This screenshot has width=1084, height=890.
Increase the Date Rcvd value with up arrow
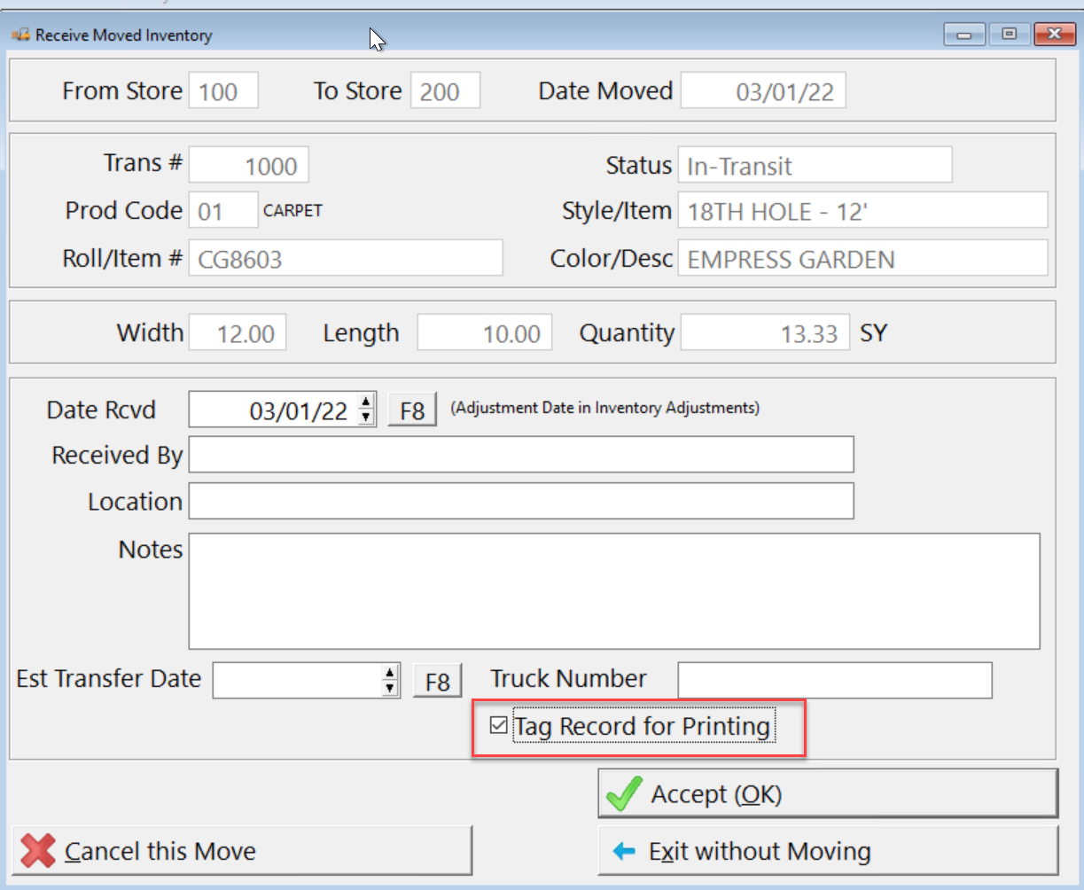[x=365, y=402]
